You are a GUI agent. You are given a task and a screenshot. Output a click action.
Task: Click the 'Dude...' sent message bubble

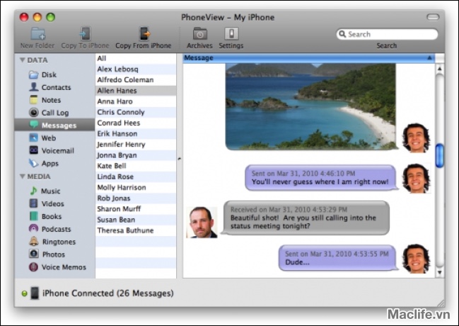coord(338,258)
